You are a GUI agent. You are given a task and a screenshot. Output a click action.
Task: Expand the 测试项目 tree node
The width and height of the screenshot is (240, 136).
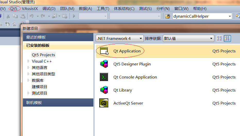point(29,93)
